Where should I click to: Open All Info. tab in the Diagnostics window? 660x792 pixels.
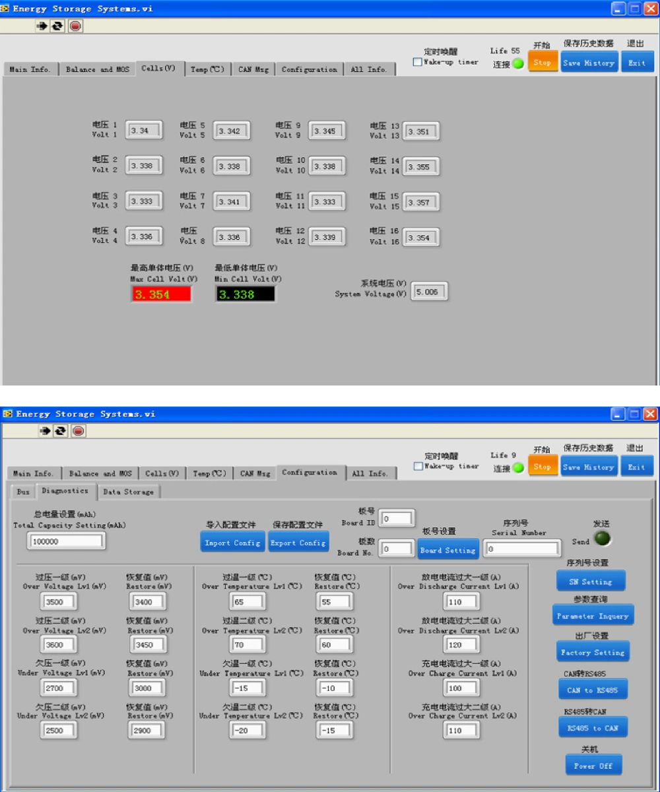point(370,473)
